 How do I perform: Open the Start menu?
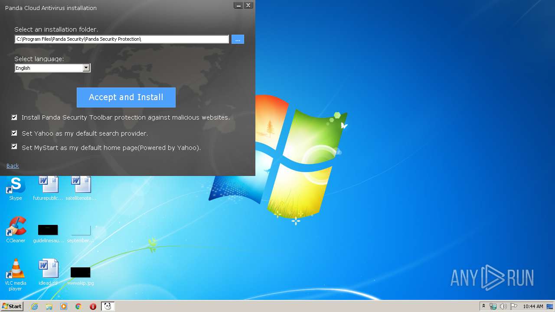click(12, 306)
